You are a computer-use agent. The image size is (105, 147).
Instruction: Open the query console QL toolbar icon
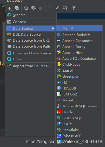click(65, 8)
